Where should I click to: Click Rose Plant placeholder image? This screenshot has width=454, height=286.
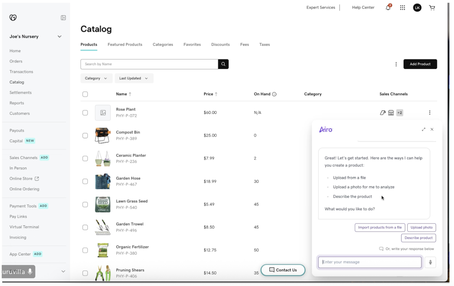pyautogui.click(x=103, y=113)
